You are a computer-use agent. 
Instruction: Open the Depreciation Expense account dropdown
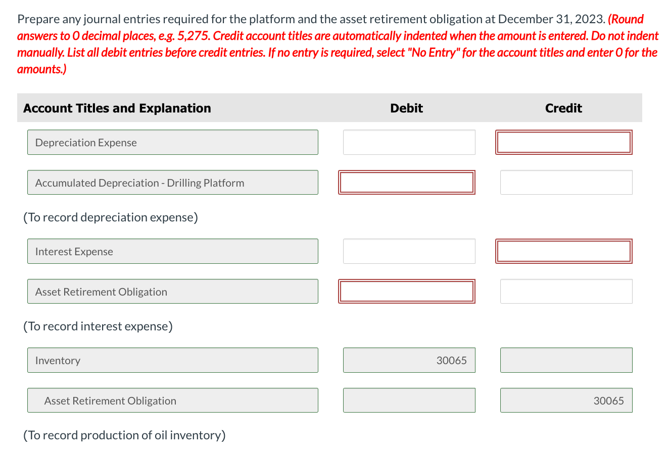(172, 142)
